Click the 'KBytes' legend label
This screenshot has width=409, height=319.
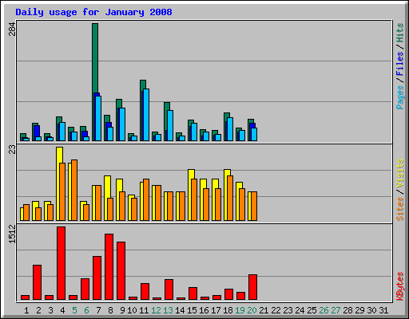pos(400,286)
